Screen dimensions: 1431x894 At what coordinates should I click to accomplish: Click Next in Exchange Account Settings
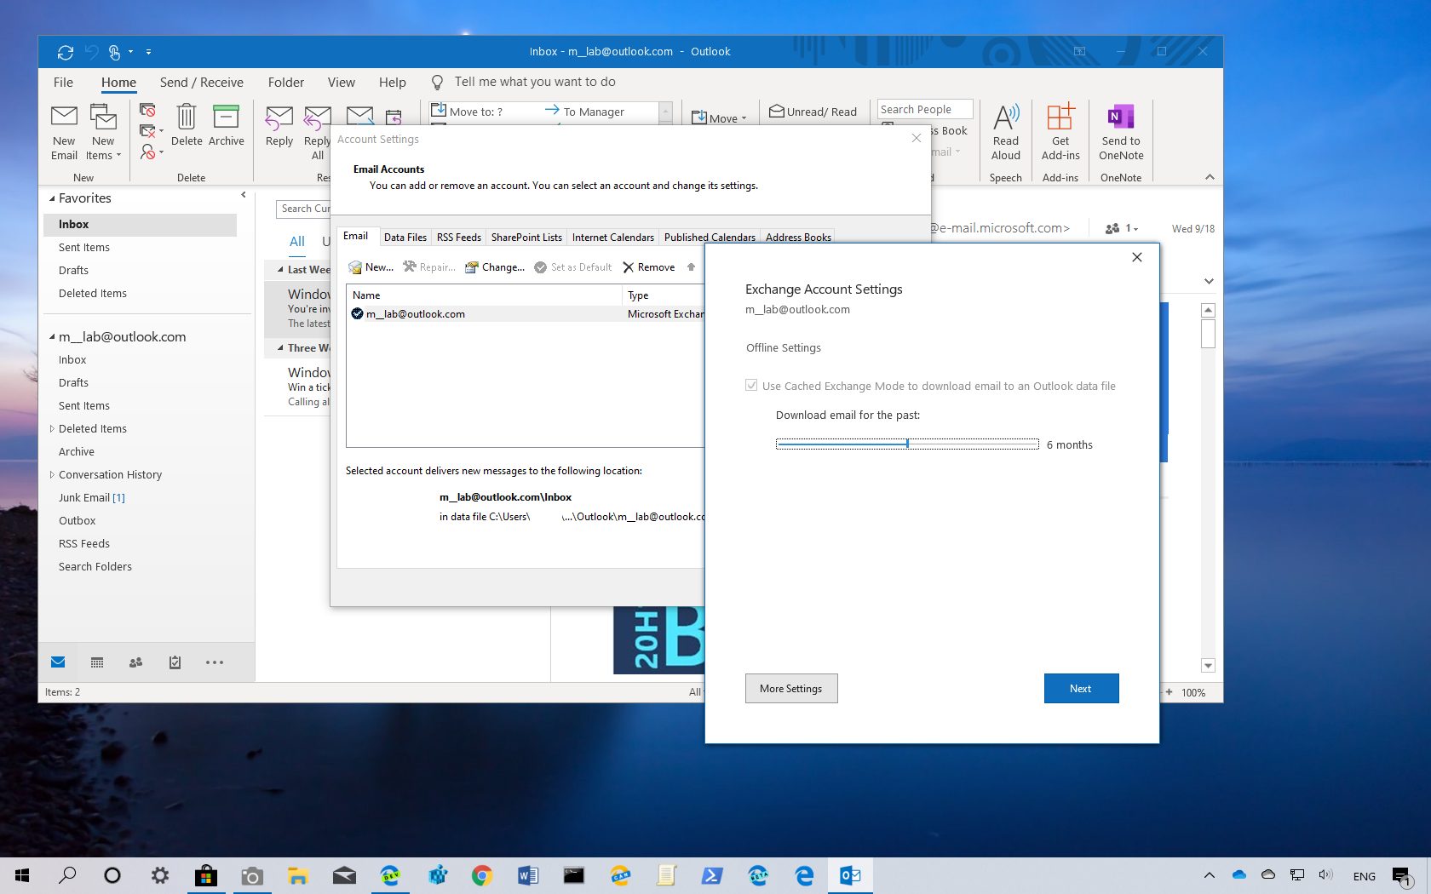[1081, 688]
